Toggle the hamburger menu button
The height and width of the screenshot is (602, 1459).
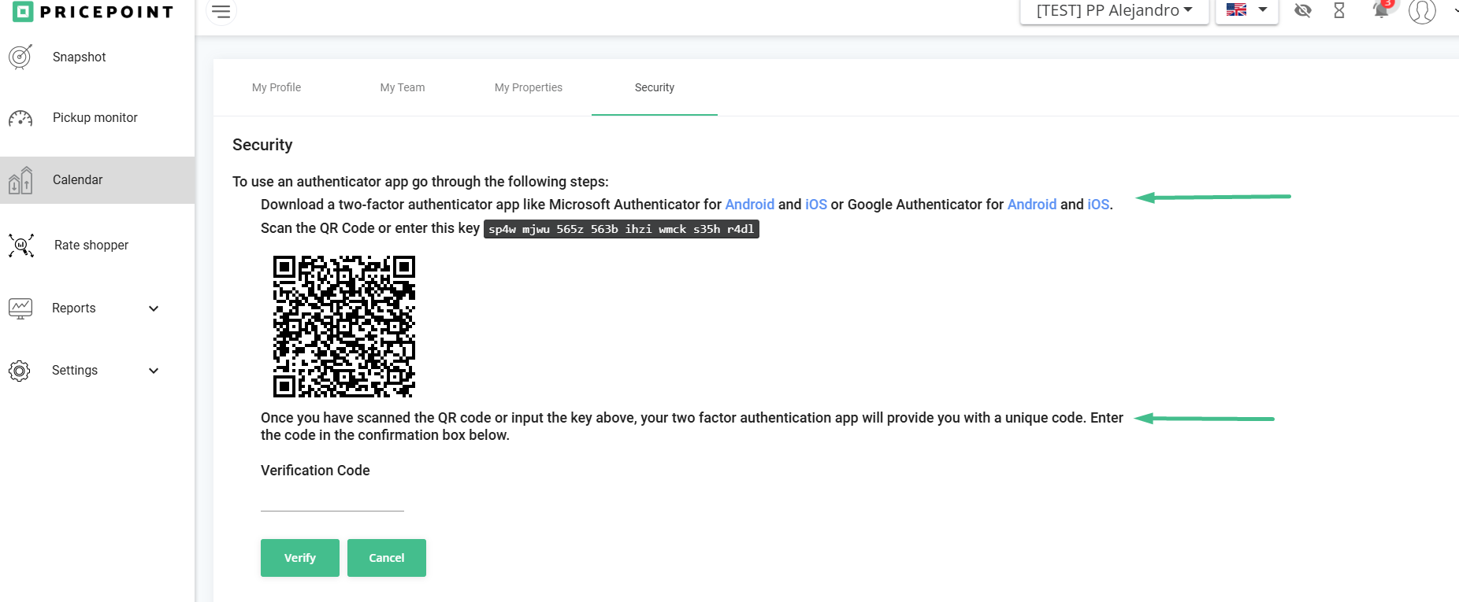[x=221, y=12]
